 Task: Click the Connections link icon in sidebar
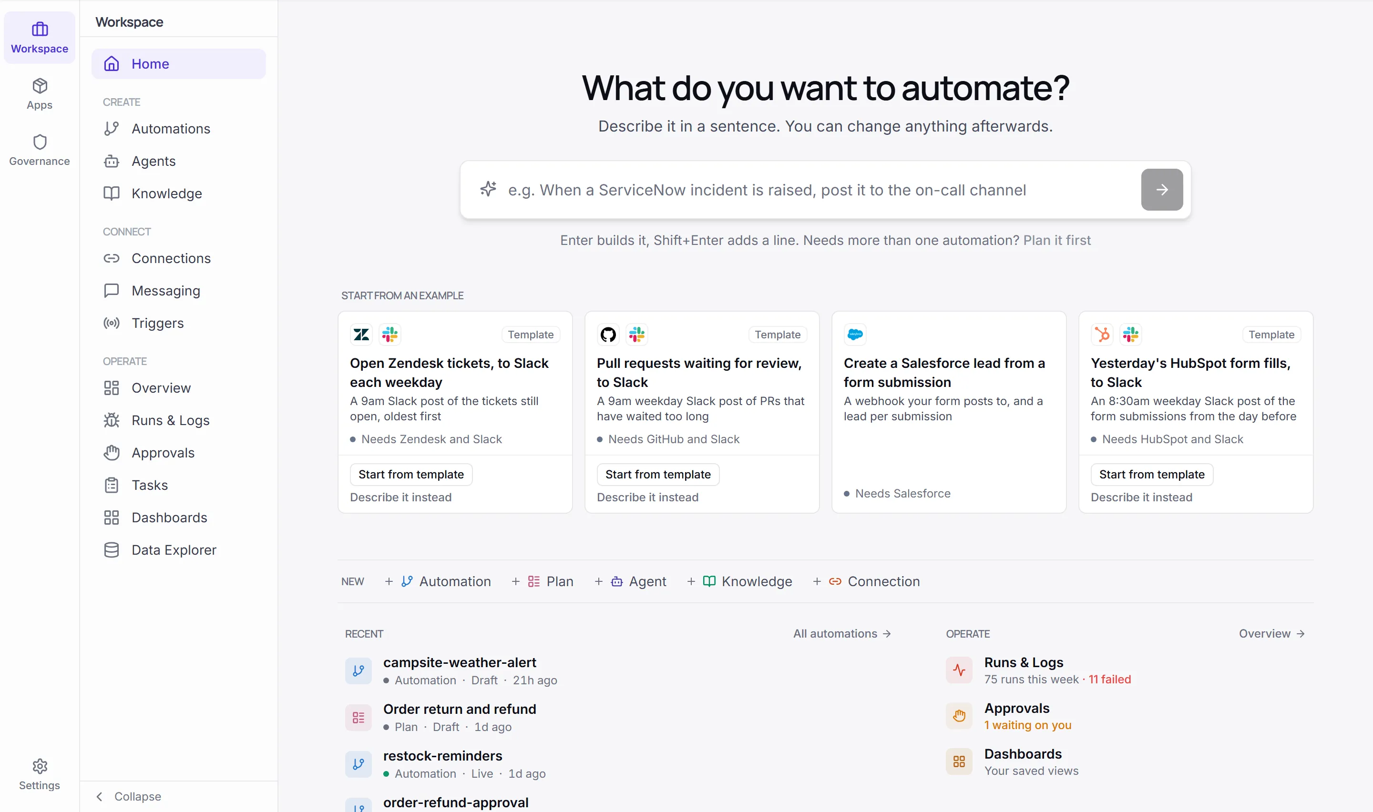112,258
